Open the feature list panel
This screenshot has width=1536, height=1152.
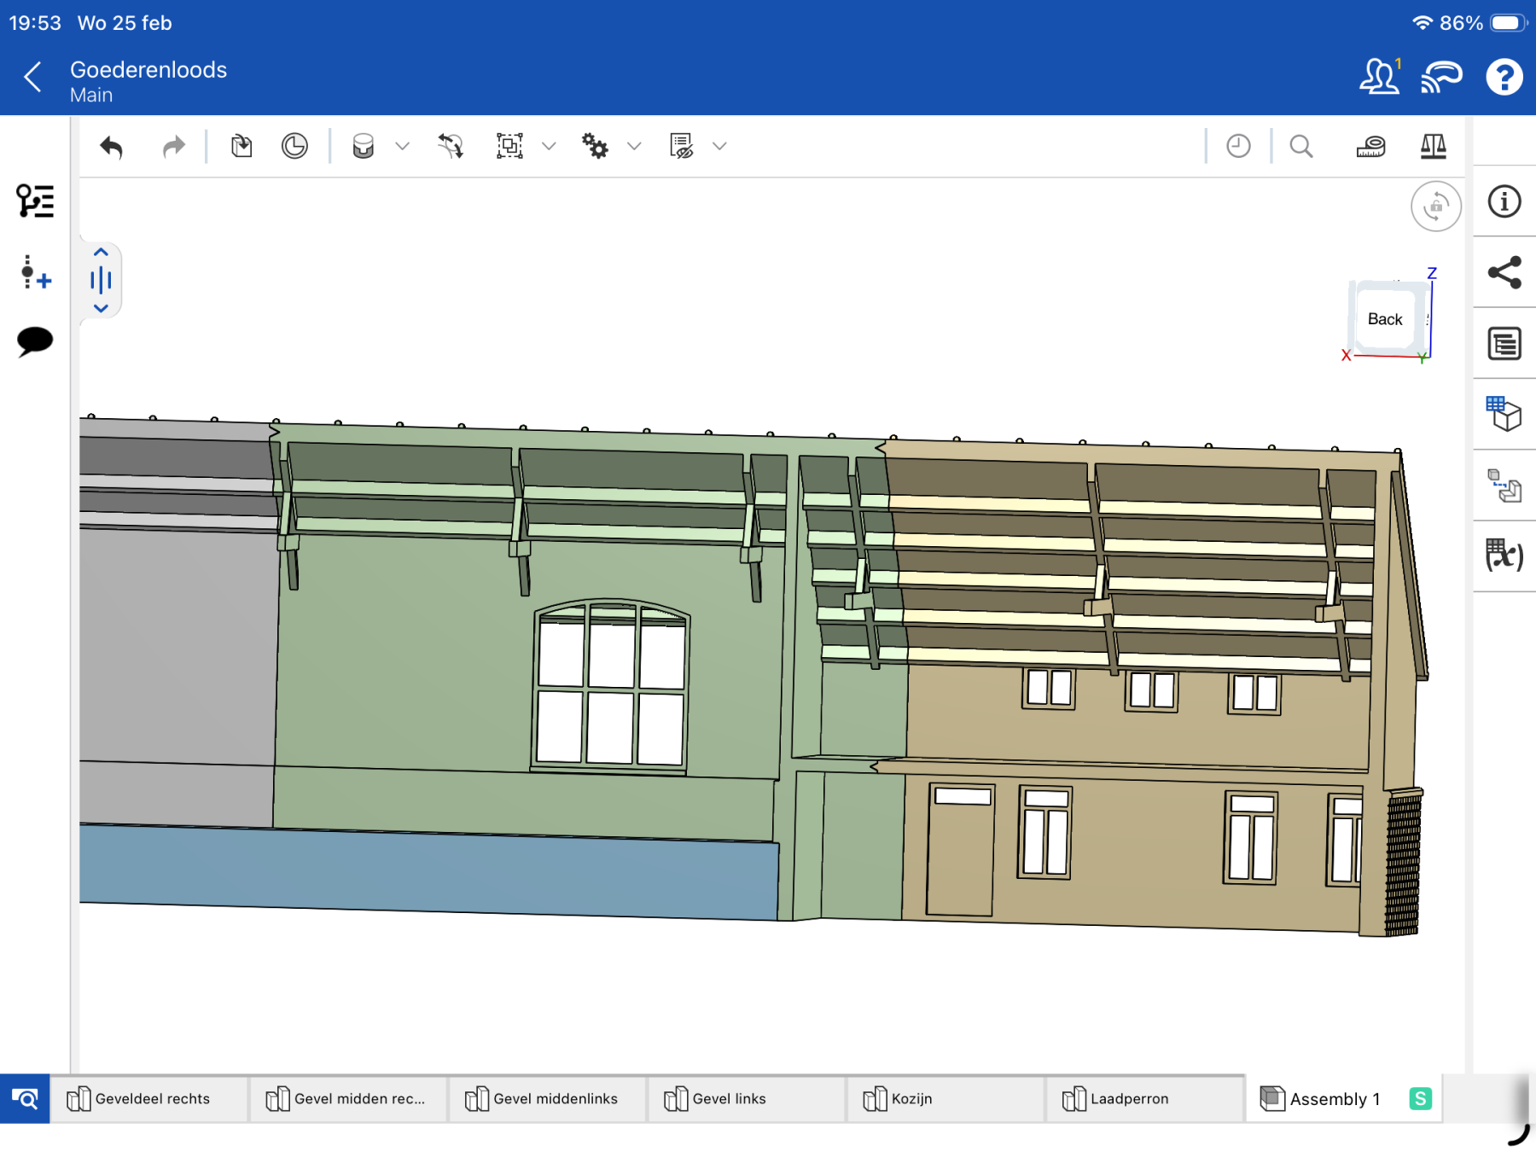point(35,201)
